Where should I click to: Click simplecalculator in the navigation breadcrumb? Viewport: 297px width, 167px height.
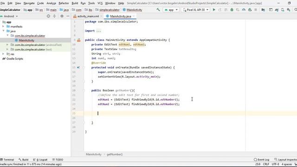(110, 10)
